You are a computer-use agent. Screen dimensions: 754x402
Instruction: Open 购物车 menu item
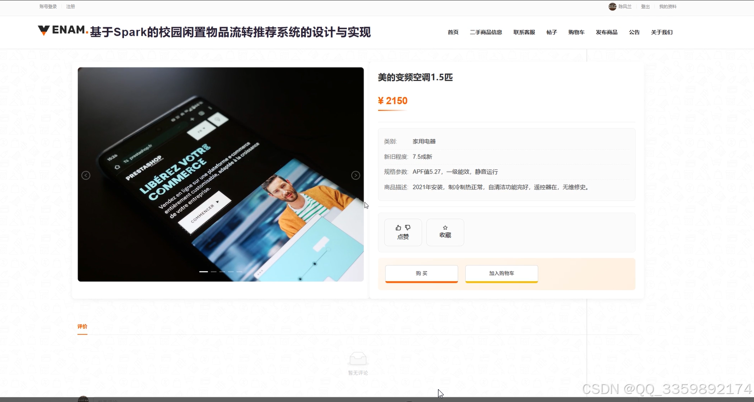pos(576,32)
